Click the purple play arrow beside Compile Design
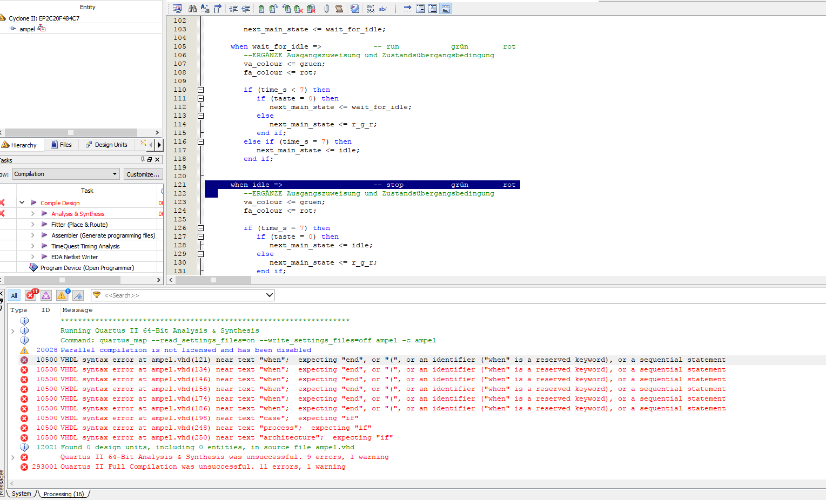 [33, 202]
